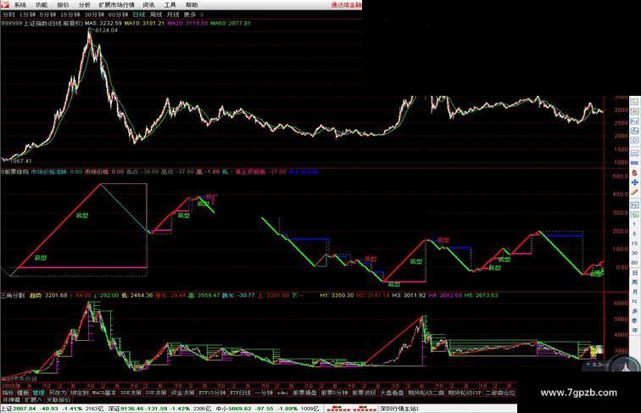641x413 pixels.
Task: Select the 60分钟 period
Action: pyautogui.click(x=118, y=14)
